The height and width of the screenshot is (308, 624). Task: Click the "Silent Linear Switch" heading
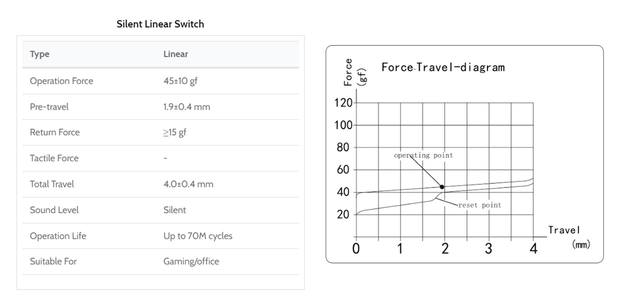click(160, 24)
